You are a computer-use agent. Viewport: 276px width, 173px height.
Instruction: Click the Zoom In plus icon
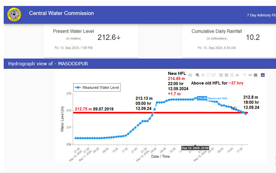[221, 75]
